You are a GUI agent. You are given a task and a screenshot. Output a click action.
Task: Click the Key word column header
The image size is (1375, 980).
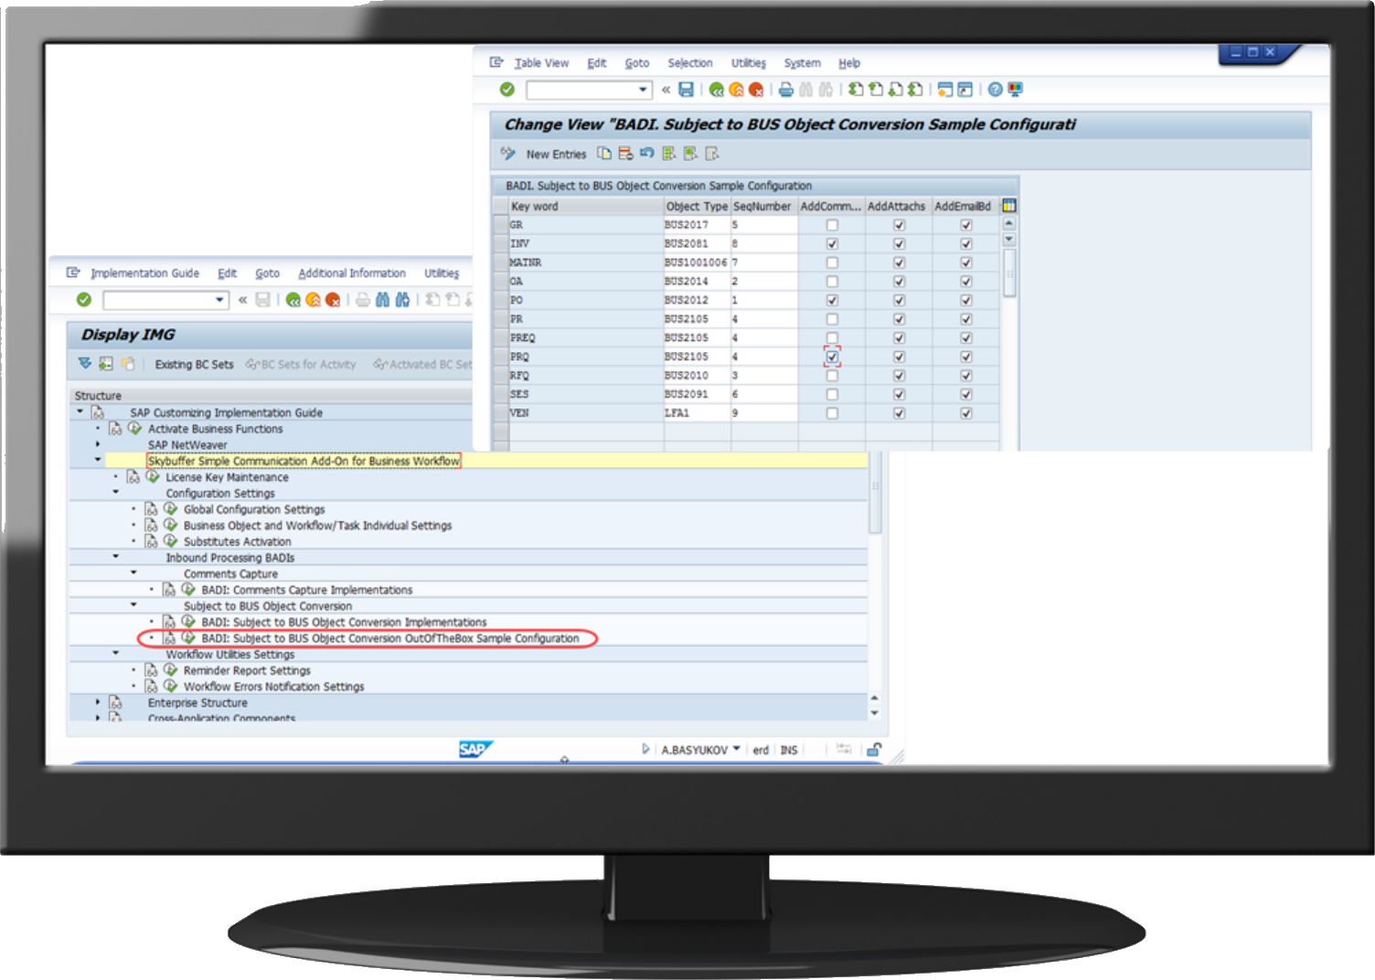(x=585, y=207)
